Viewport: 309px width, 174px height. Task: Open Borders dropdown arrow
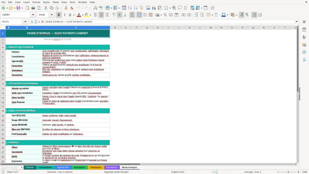pos(212,15)
